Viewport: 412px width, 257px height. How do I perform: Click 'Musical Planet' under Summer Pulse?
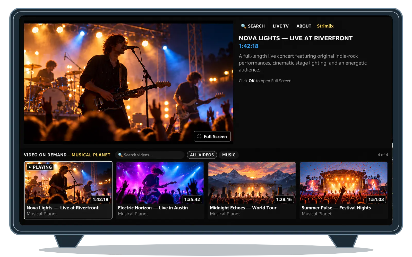click(317, 214)
